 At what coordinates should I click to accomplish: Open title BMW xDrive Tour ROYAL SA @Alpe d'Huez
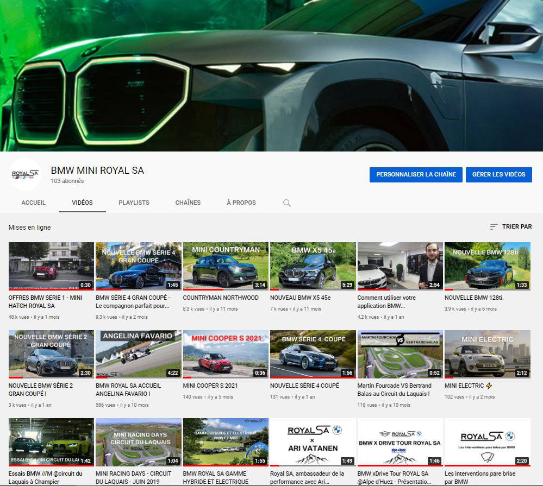point(394,477)
